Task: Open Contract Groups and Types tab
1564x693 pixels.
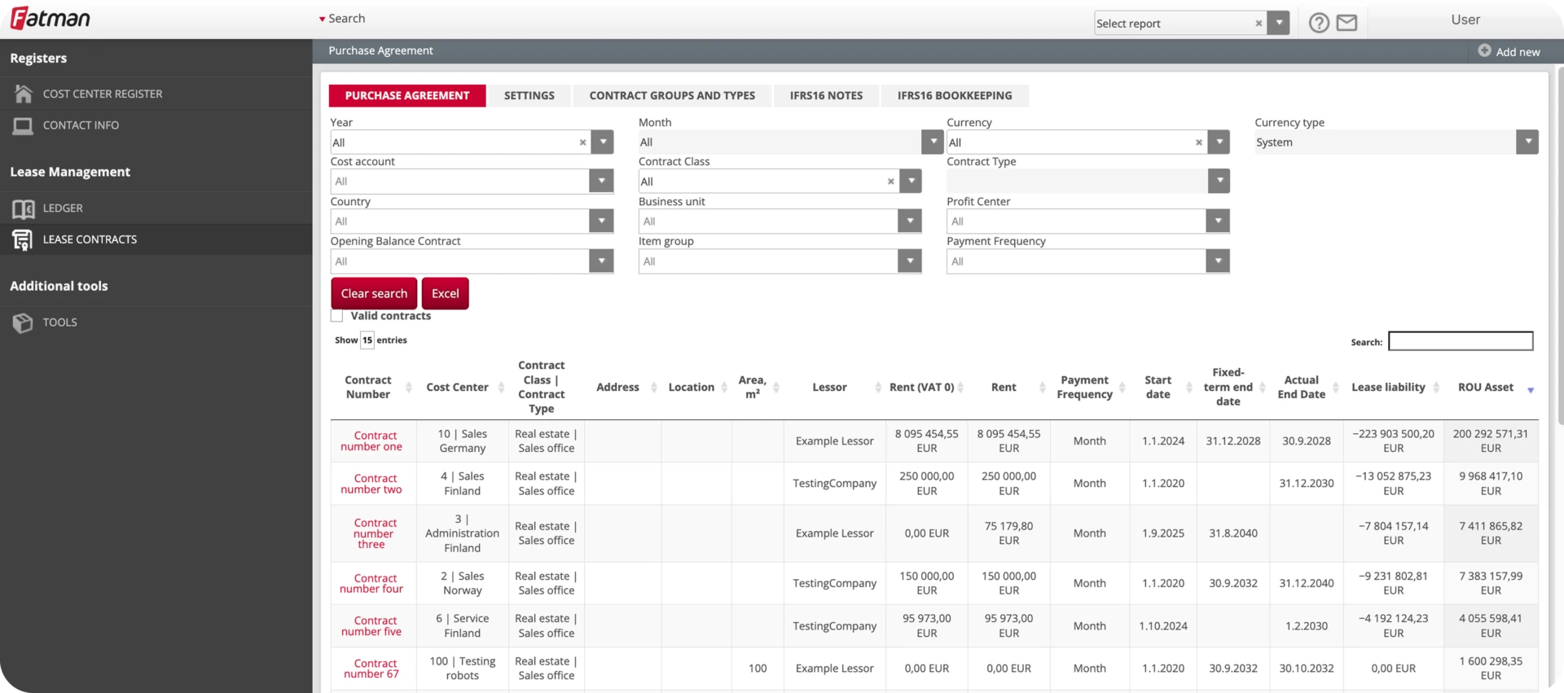Action: [672, 95]
